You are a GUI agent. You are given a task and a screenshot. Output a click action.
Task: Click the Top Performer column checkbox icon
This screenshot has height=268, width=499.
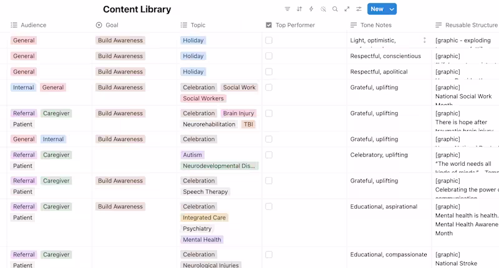[x=269, y=25]
